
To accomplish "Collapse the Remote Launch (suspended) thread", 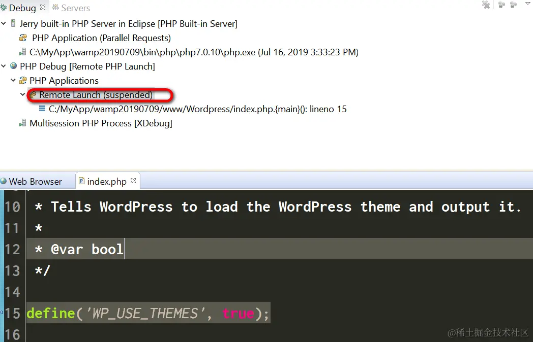I will (23, 95).
